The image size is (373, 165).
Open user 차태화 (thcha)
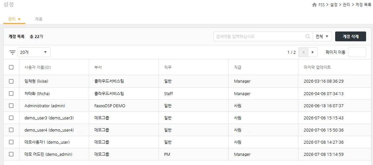click(37, 93)
